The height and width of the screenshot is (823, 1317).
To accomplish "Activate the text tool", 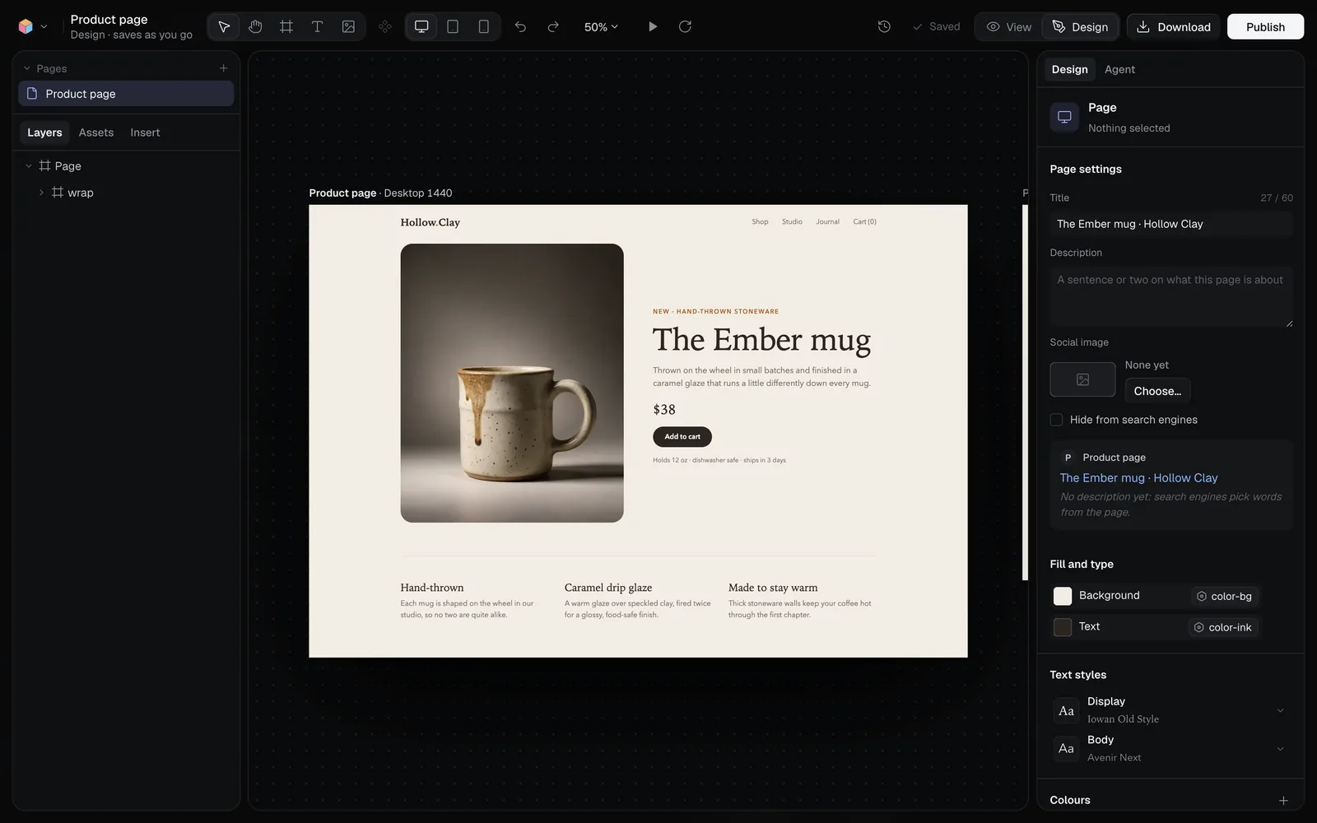I will pyautogui.click(x=317, y=26).
